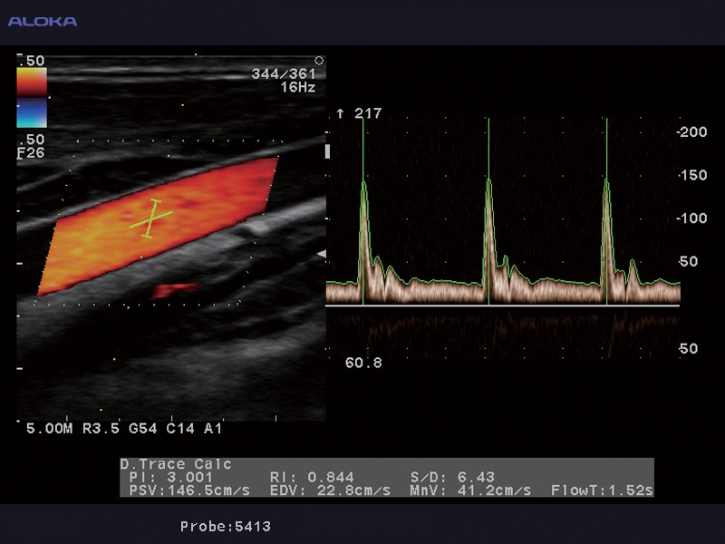This screenshot has width=725, height=544.
Task: Click the 200 velocity scale label
Action: [x=693, y=131]
